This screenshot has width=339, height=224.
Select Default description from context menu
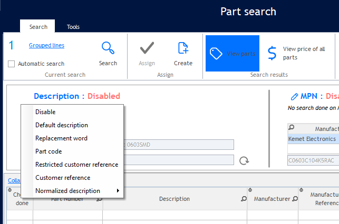tap(61, 125)
